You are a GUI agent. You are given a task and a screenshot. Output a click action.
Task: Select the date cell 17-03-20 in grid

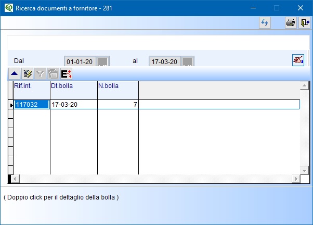point(74,104)
